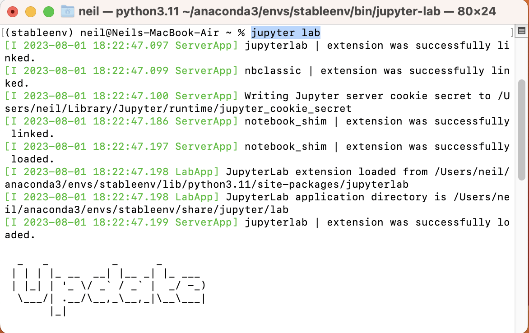Minimize the window using the yellow button
Viewport: 529px width, 333px height.
pyautogui.click(x=31, y=12)
